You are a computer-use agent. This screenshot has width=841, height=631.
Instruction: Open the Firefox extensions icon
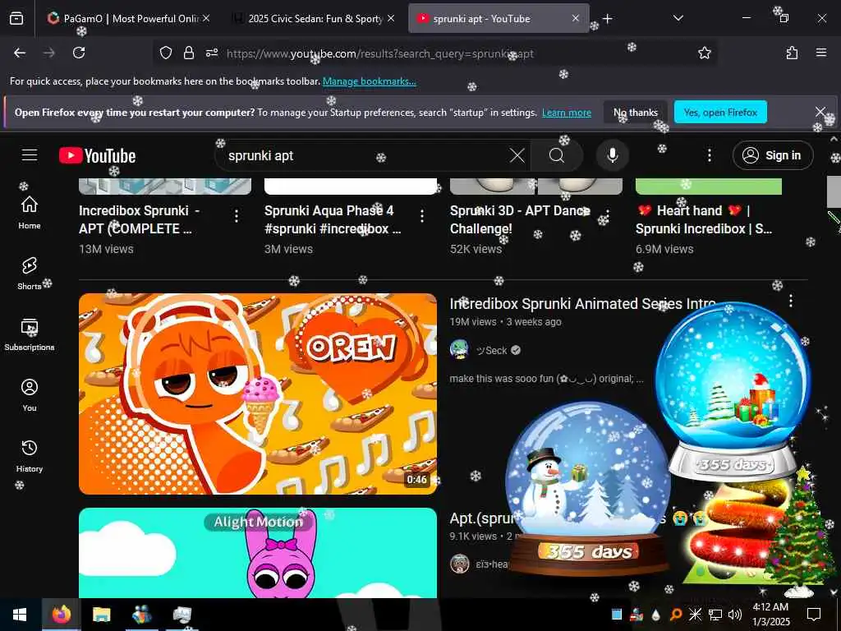792,53
